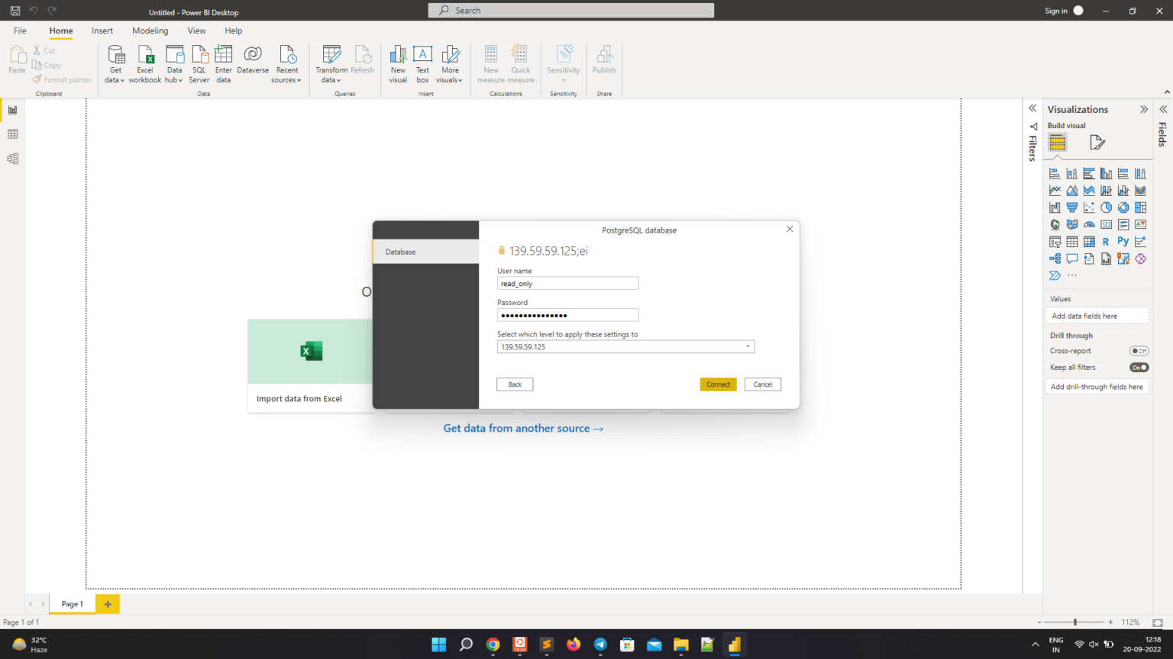Image resolution: width=1173 pixels, height=659 pixels.
Task: Choose the Decomposition tree visual
Action: 1055,259
